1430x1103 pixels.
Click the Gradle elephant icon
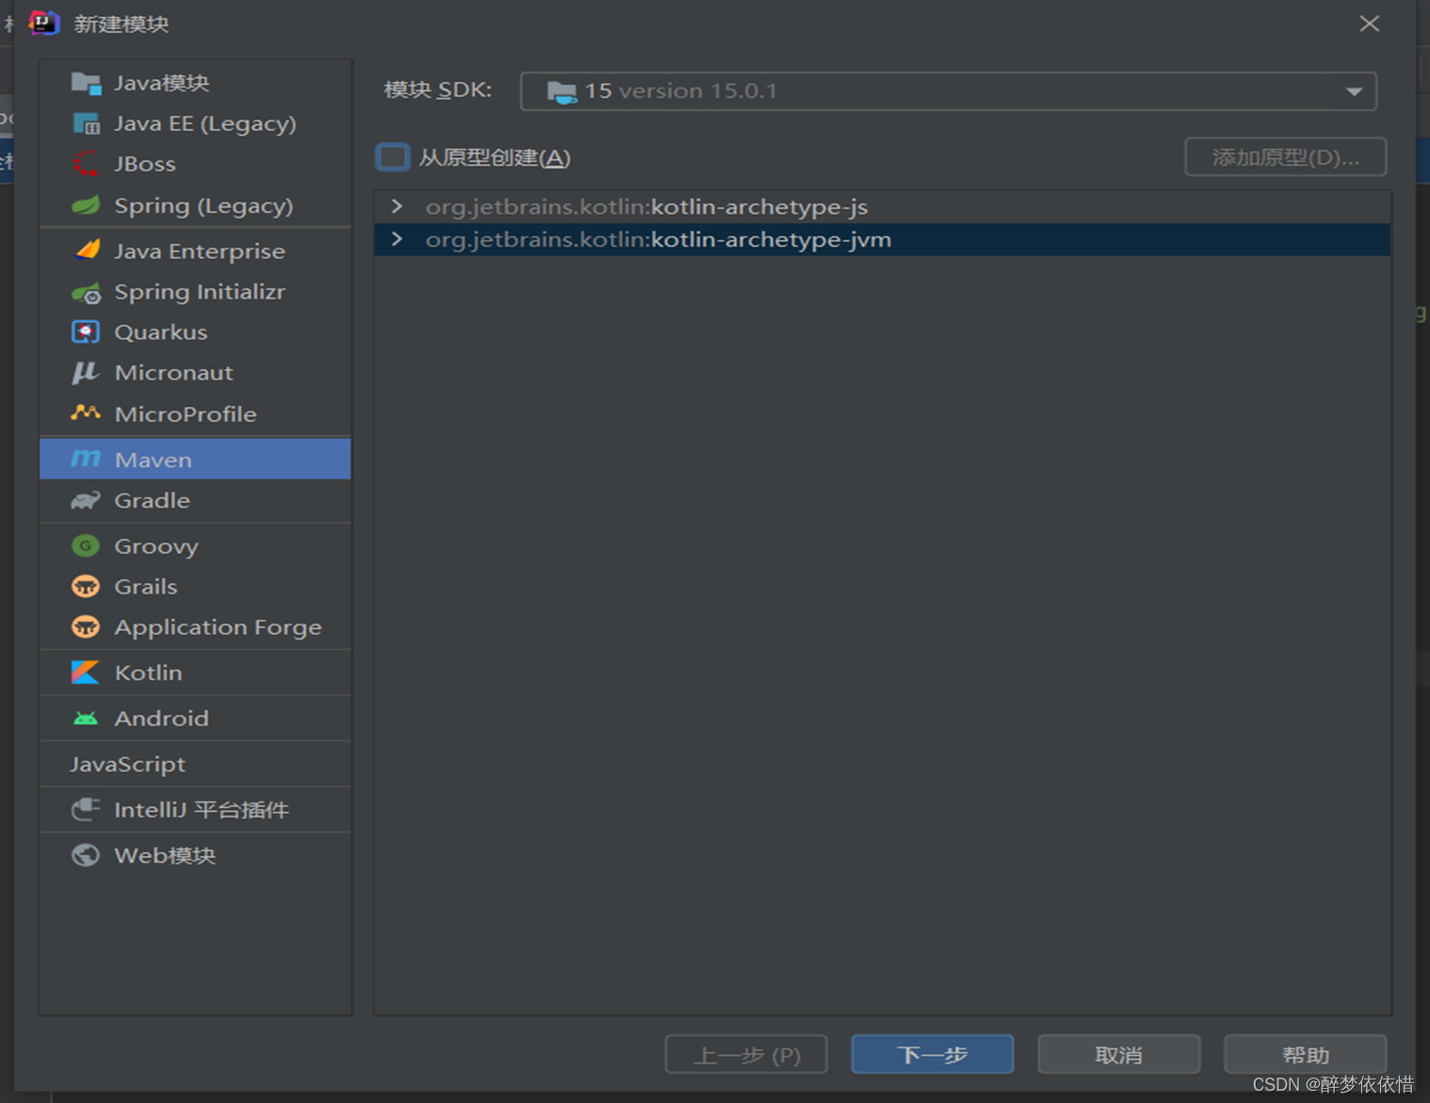pos(86,500)
